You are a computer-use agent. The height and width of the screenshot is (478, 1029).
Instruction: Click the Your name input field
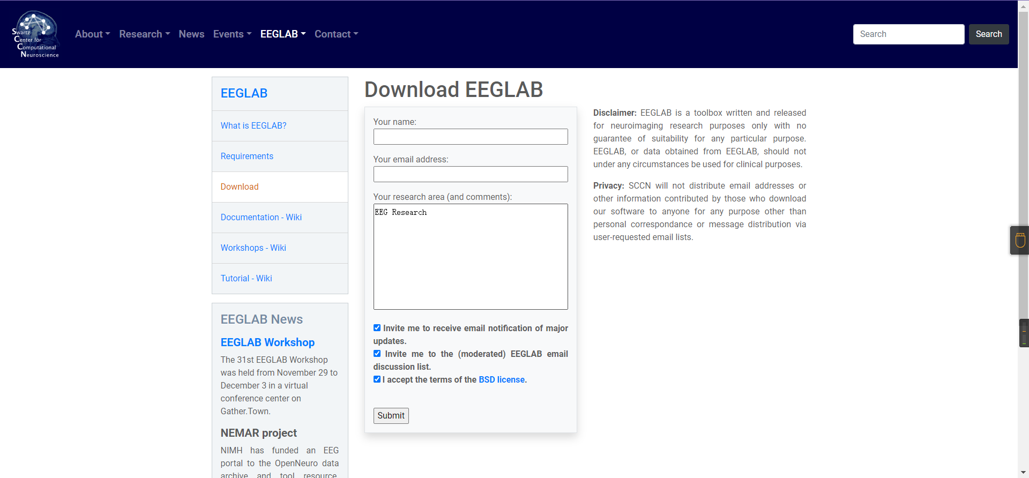(471, 137)
